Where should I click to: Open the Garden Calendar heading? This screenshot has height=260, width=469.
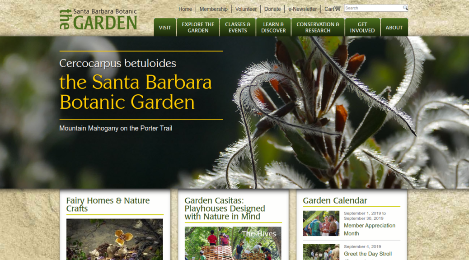tap(335, 200)
